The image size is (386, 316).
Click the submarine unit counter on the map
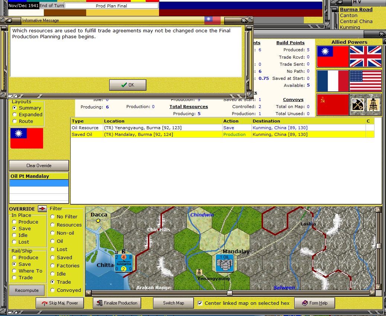tap(124, 263)
